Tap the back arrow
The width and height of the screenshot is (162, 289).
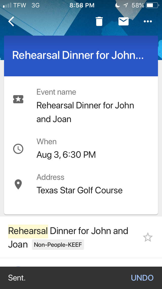[x=11, y=21]
